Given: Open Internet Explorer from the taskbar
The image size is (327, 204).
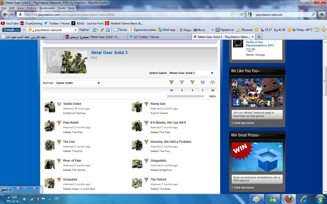Looking at the screenshot, I should pyautogui.click(x=304, y=199).
